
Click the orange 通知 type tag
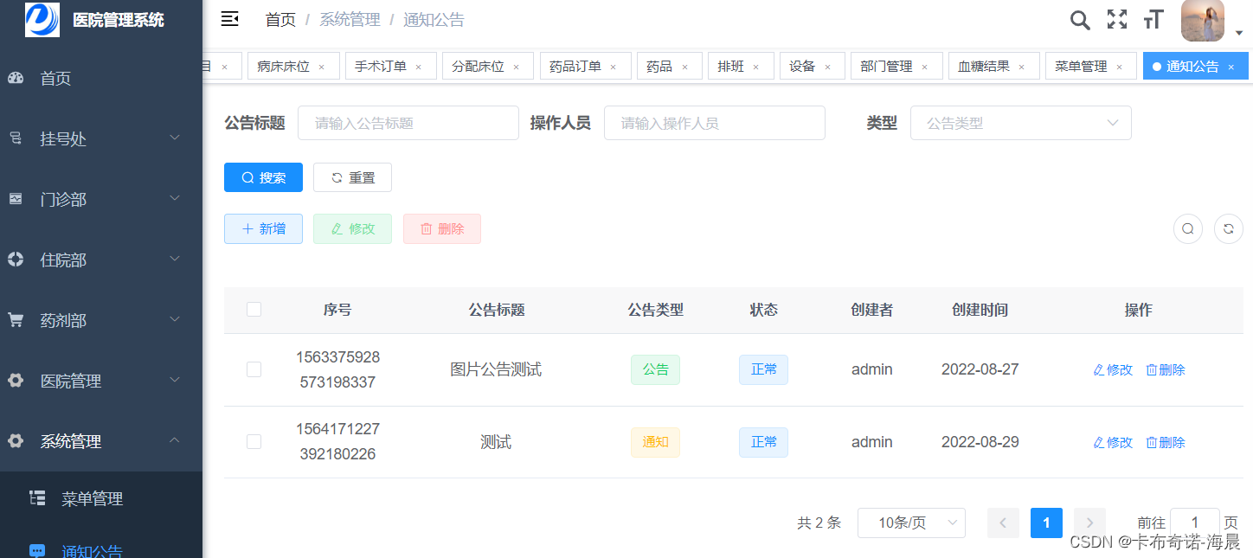[655, 442]
